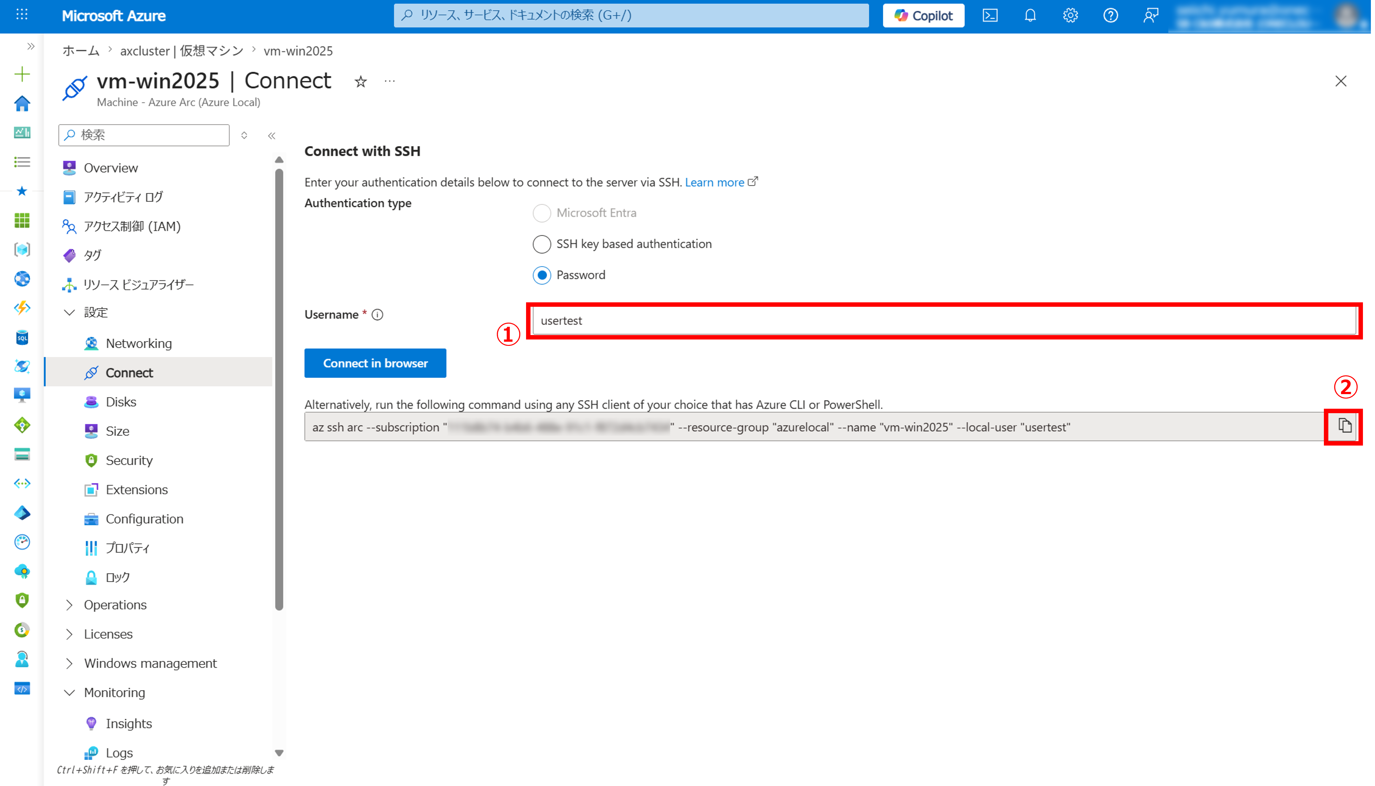Expand the left portal rail with chevrons
This screenshot has height=786, width=1375.
[x=31, y=46]
